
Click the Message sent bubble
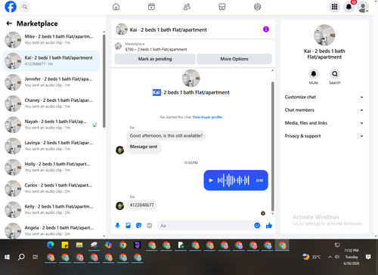click(144, 147)
